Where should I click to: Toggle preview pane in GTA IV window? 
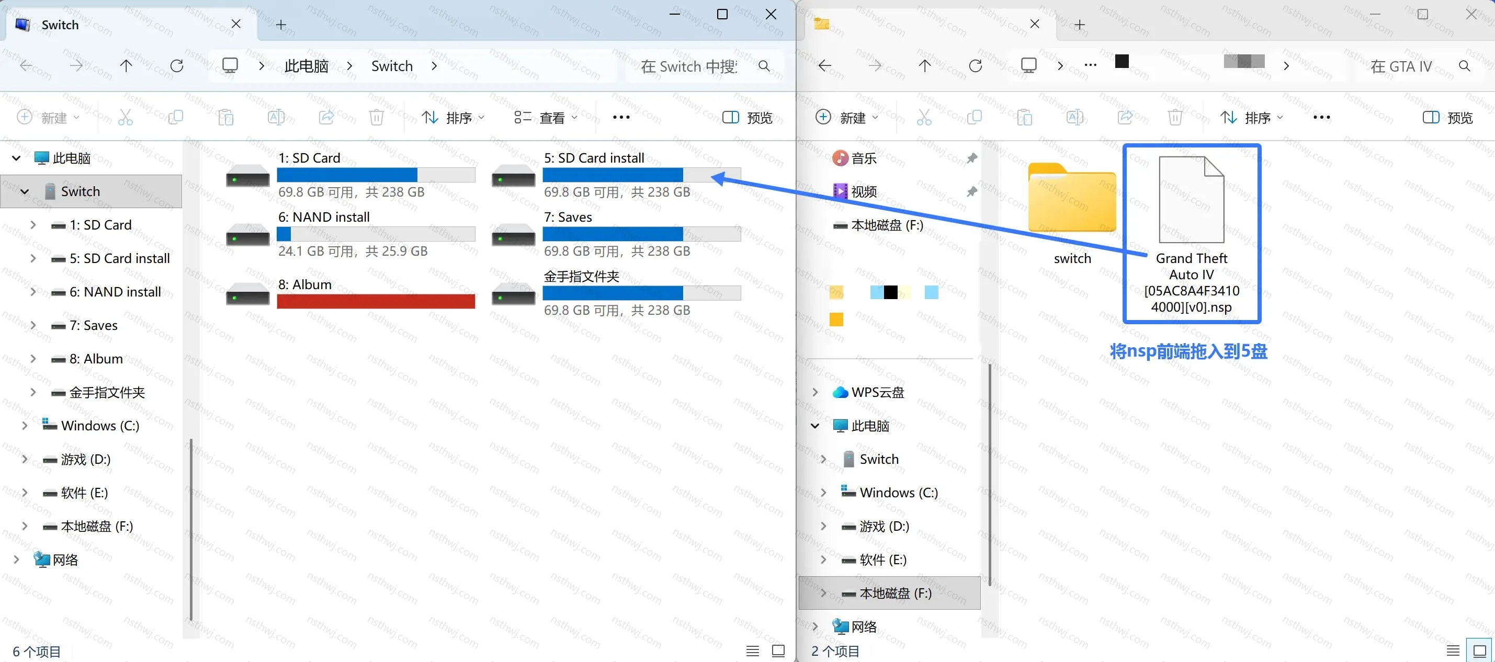tap(1448, 118)
